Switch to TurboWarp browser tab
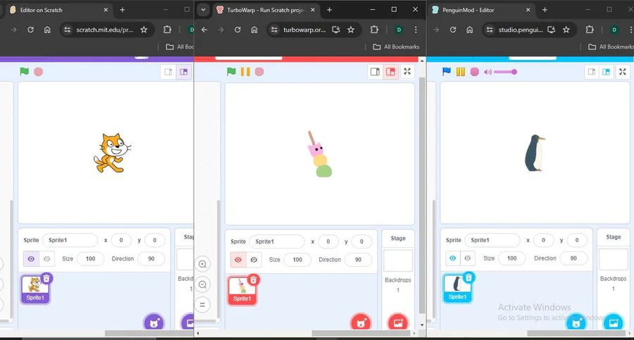 click(x=266, y=10)
